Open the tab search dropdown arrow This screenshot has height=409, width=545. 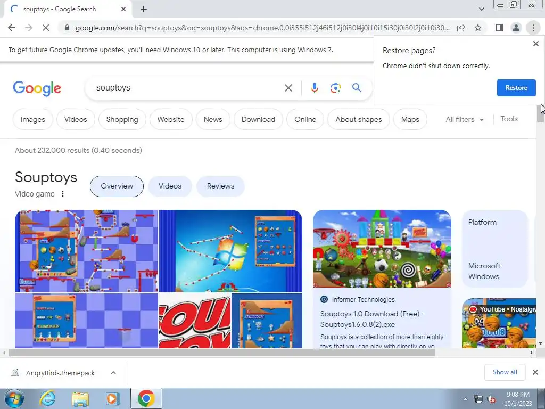coord(481,9)
